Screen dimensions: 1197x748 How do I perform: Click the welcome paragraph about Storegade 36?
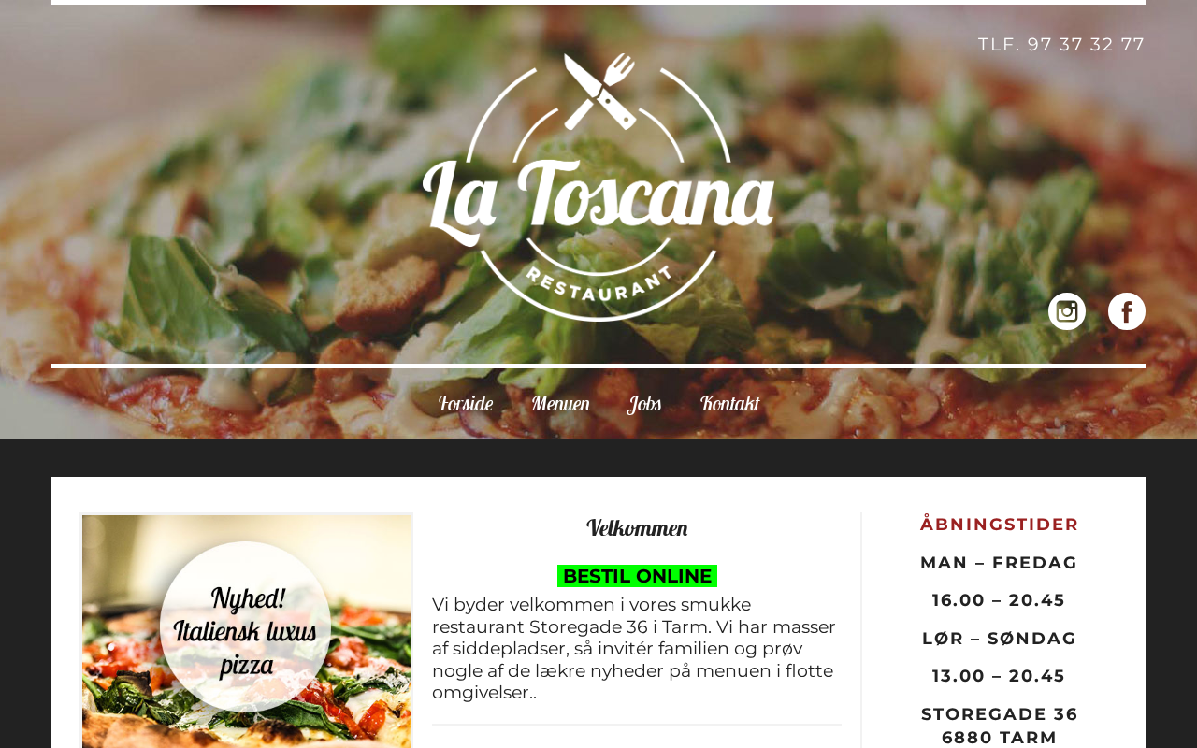point(636,649)
